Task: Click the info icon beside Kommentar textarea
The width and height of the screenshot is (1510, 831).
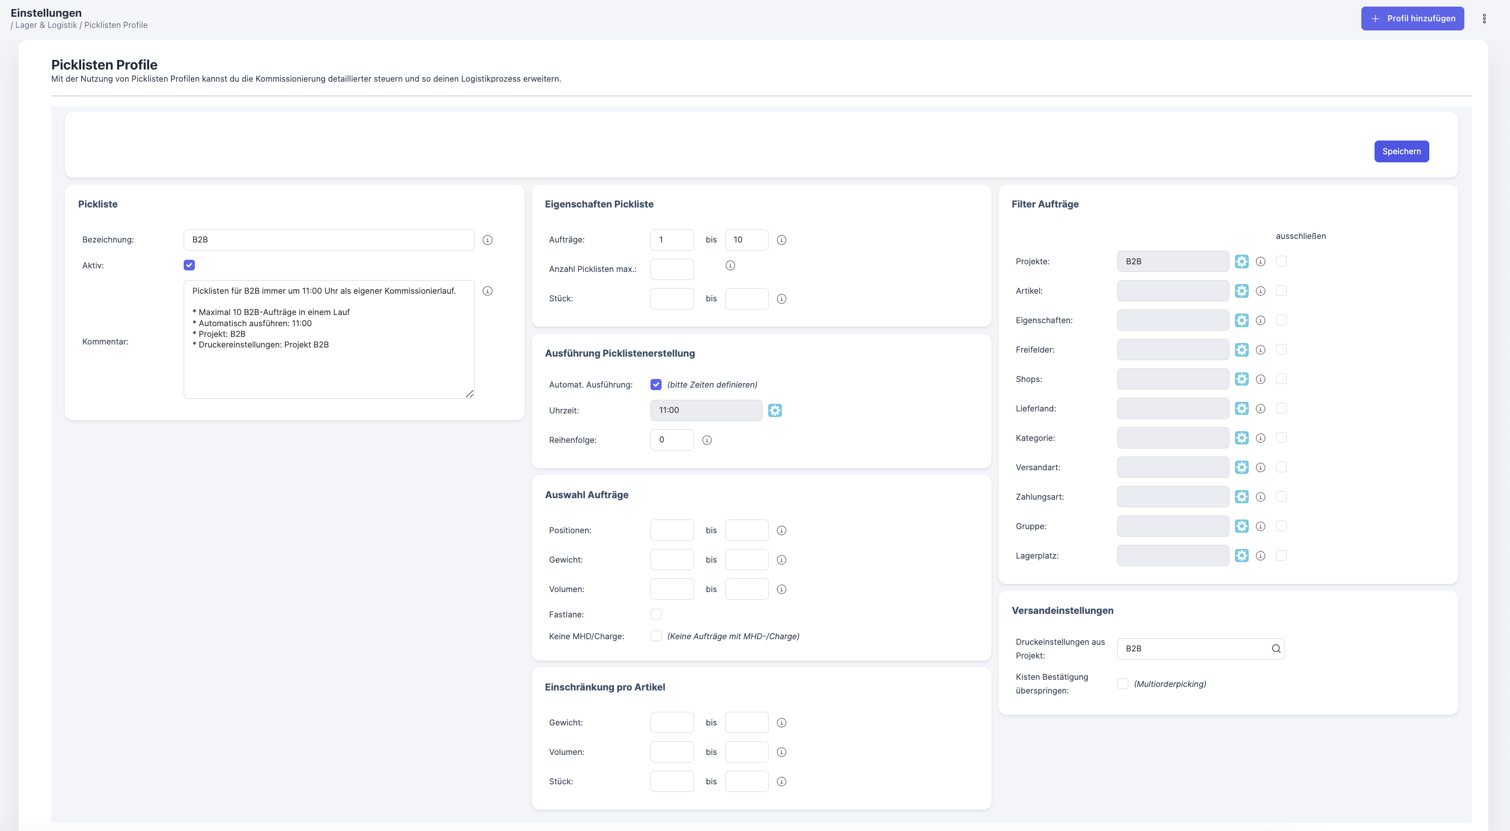Action: (487, 291)
